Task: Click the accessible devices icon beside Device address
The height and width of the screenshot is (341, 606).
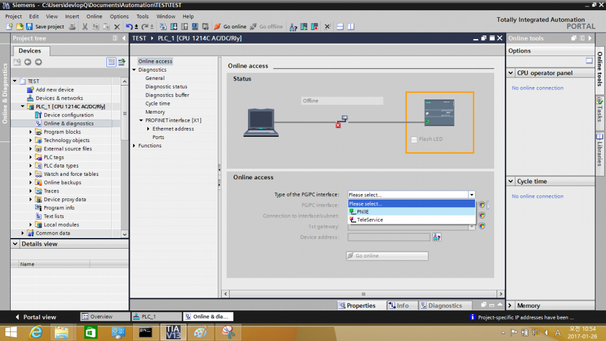Action: [x=437, y=237]
